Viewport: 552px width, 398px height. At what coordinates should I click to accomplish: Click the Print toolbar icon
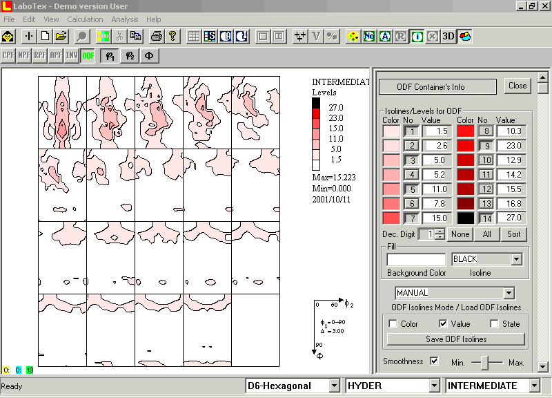(157, 36)
